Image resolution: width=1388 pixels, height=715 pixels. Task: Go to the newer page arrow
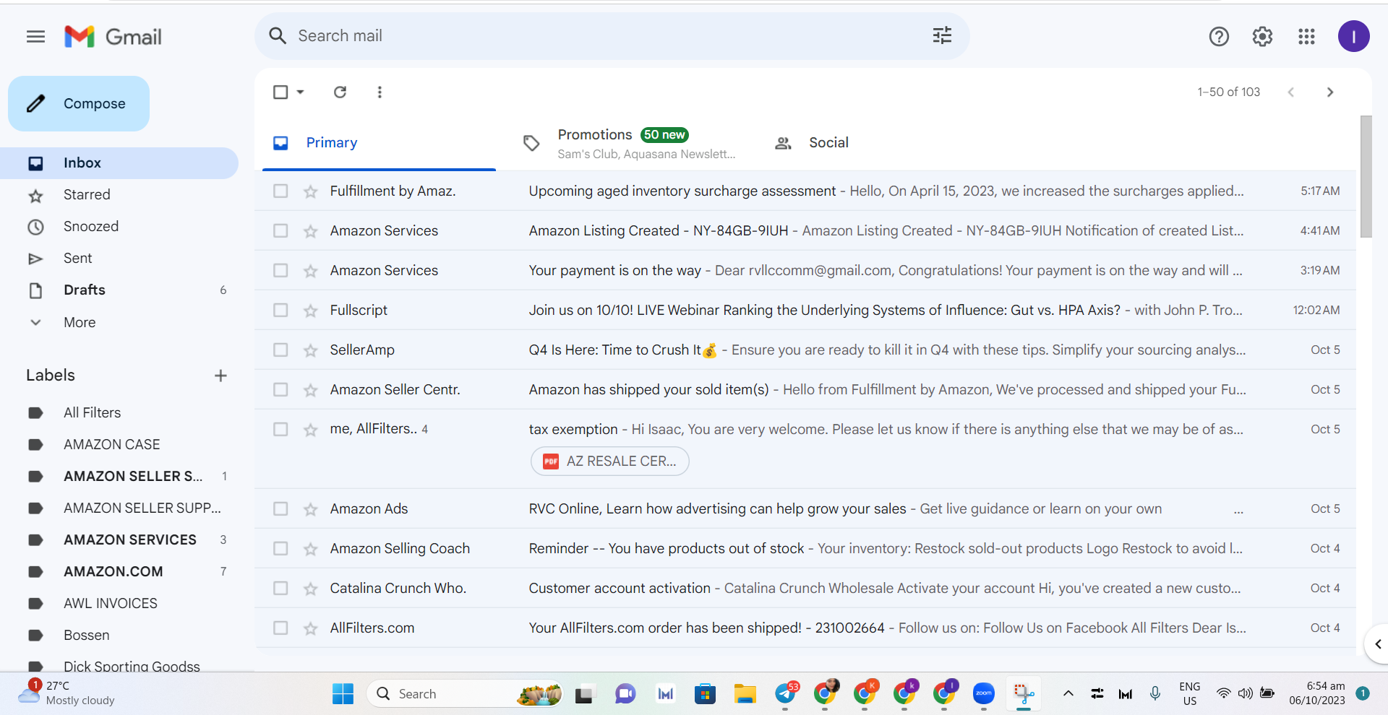1290,92
